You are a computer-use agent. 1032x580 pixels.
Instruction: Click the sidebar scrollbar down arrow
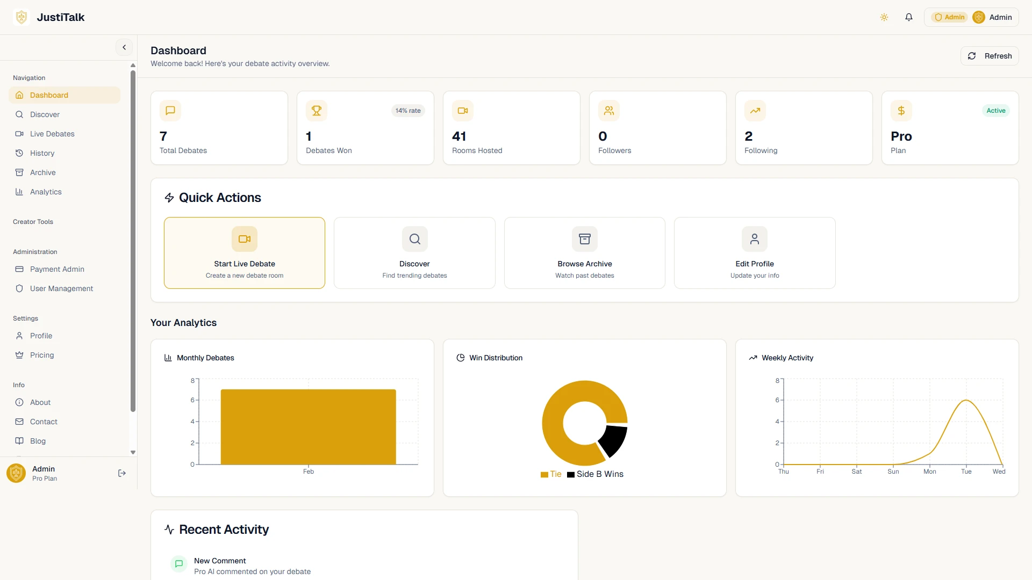pyautogui.click(x=133, y=453)
